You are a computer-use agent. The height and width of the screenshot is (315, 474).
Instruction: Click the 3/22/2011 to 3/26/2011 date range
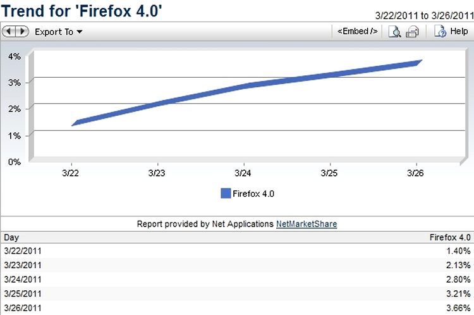pos(425,15)
